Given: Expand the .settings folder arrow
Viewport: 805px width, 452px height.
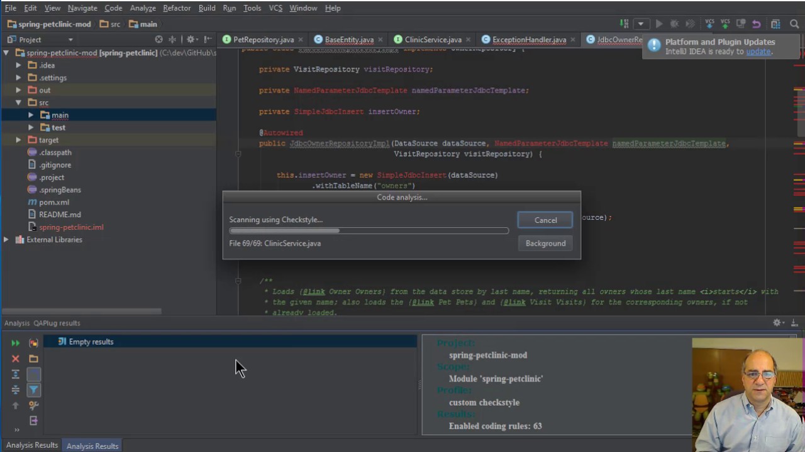Looking at the screenshot, I should pyautogui.click(x=18, y=78).
